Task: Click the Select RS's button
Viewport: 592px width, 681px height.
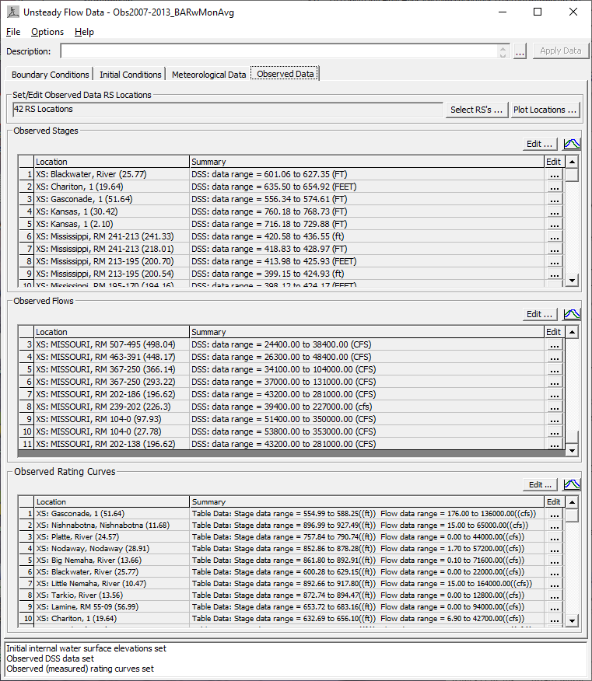Action: coord(476,110)
